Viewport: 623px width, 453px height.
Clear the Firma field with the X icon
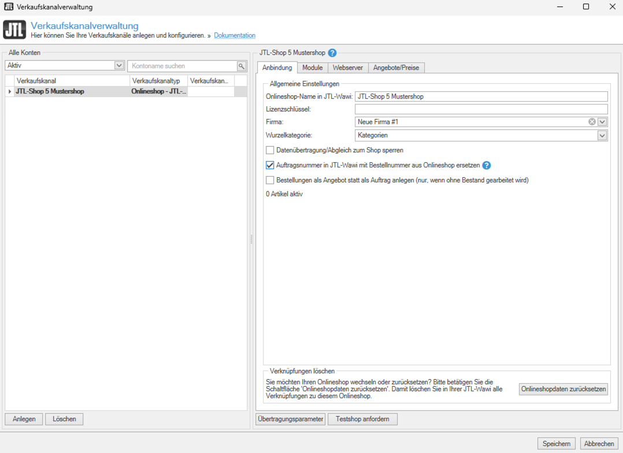click(x=592, y=122)
